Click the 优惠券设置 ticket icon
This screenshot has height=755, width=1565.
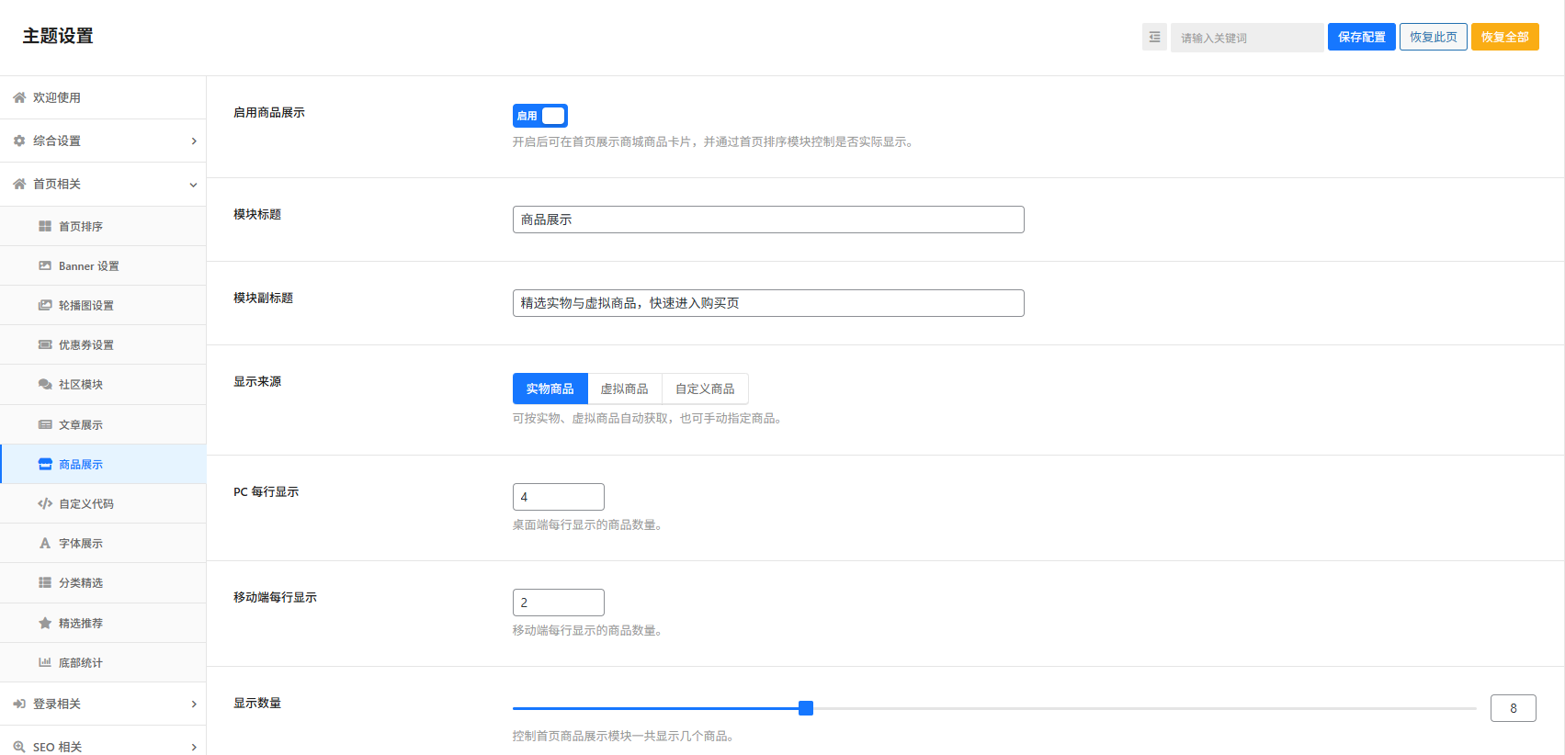(45, 345)
